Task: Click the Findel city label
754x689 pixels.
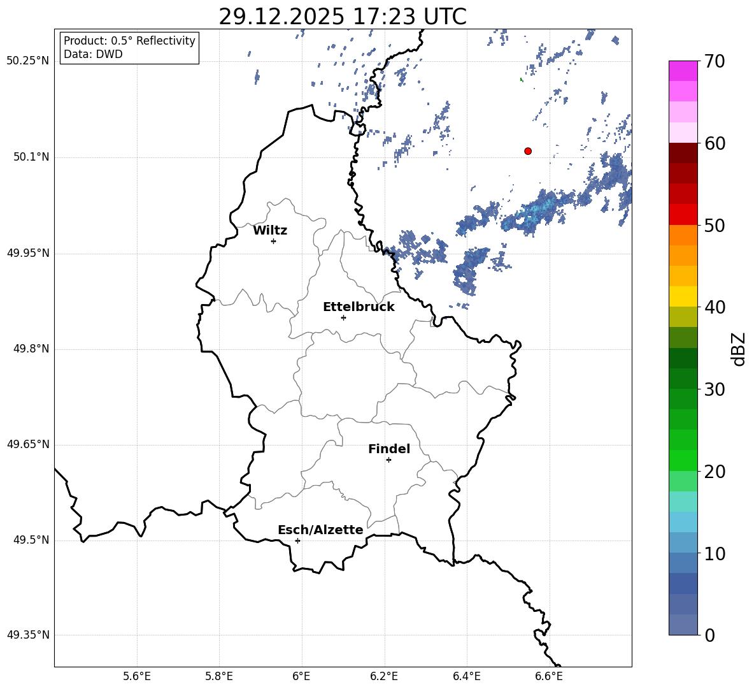Action: tap(389, 449)
